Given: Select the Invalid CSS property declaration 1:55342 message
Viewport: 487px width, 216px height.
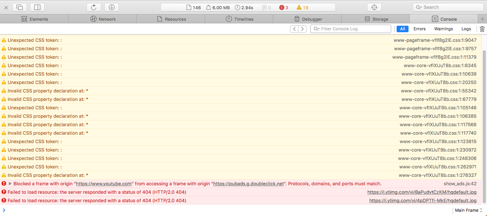Looking at the screenshot, I should coord(48,91).
